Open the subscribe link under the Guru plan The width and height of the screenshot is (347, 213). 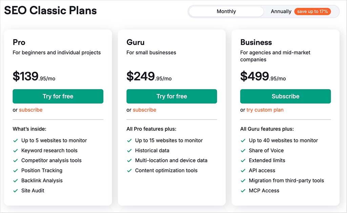click(x=144, y=110)
